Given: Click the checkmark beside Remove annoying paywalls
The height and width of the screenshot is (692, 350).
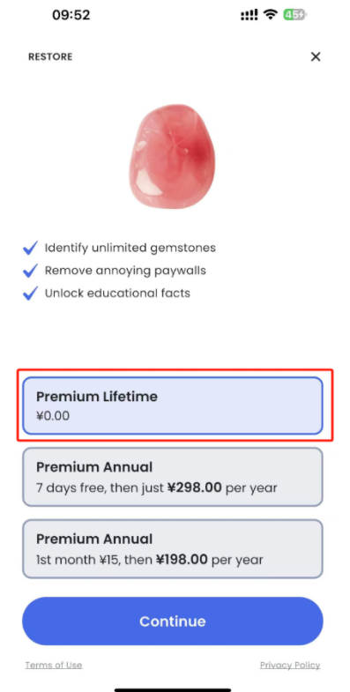Looking at the screenshot, I should click(x=30, y=271).
